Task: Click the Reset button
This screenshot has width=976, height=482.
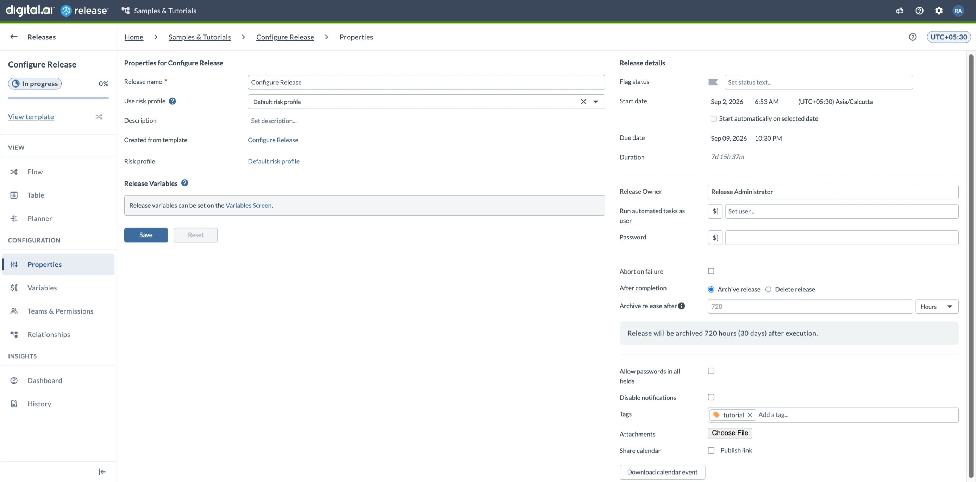Action: pos(195,235)
